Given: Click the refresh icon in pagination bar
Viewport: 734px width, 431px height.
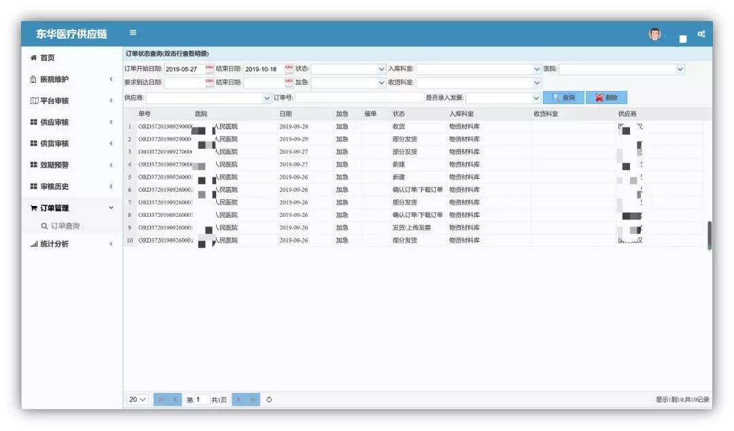Looking at the screenshot, I should coord(269,400).
